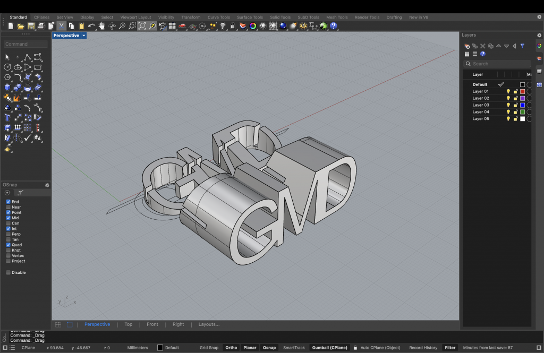Image resolution: width=544 pixels, height=353 pixels.
Task: Select the Pan hand tool
Action: tap(101, 26)
